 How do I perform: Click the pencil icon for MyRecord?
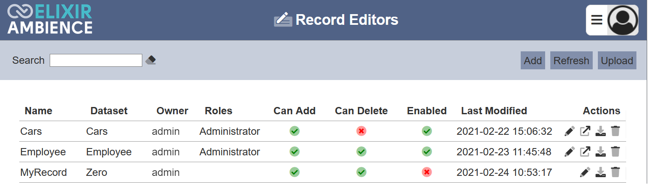point(585,172)
